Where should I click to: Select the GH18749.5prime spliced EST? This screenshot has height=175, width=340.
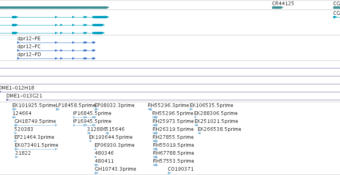[36, 125]
